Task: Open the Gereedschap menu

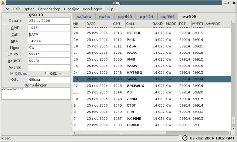Action: coord(49,9)
